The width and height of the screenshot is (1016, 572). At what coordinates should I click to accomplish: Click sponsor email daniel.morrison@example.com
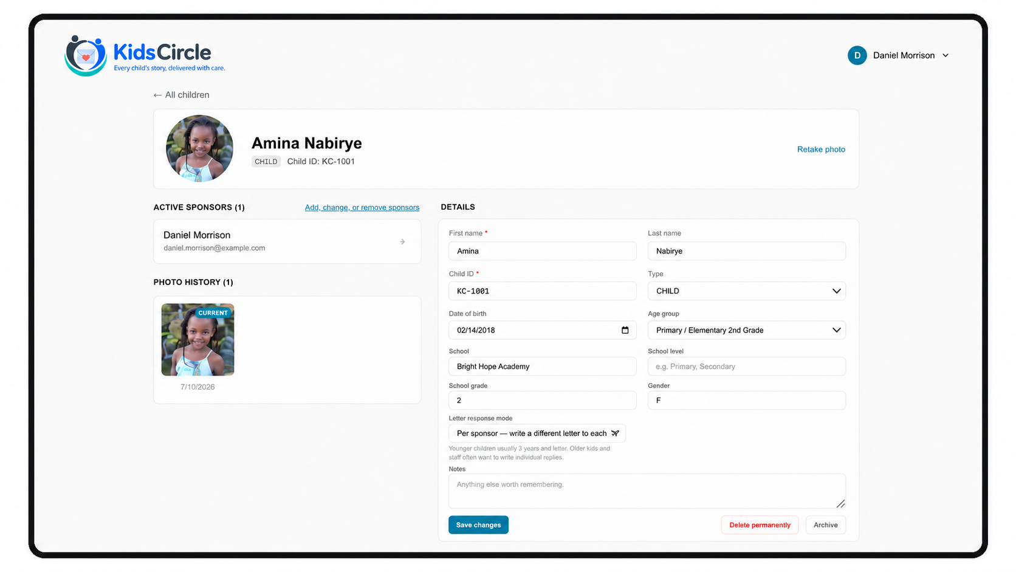(x=214, y=248)
